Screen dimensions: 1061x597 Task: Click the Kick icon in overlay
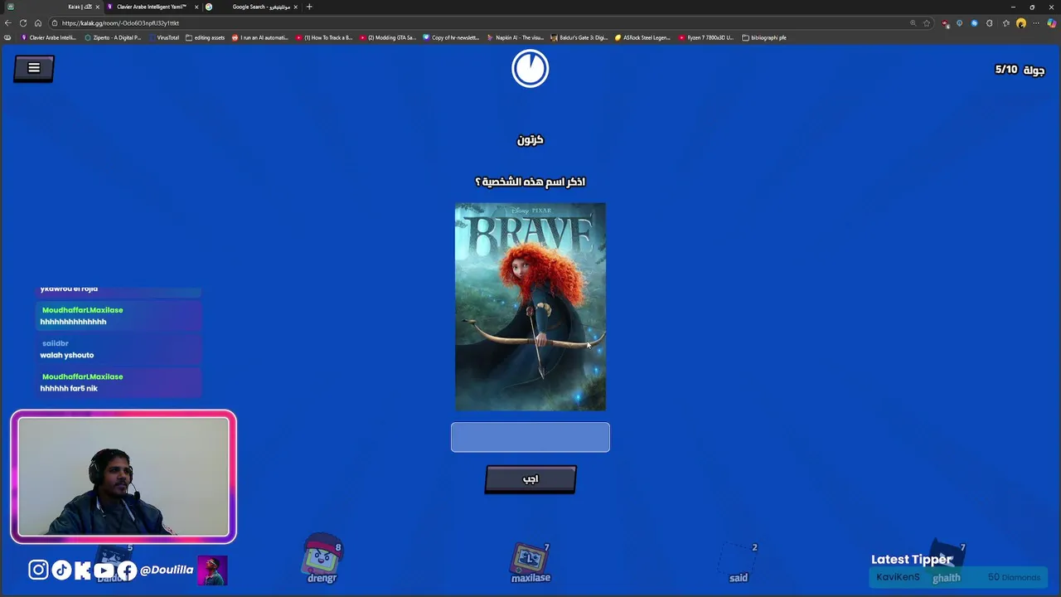(x=82, y=570)
